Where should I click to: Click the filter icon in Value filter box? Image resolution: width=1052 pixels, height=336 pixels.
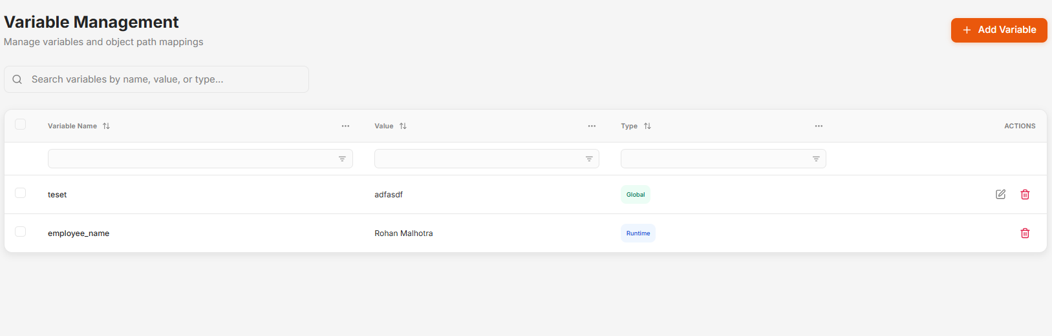tap(589, 159)
